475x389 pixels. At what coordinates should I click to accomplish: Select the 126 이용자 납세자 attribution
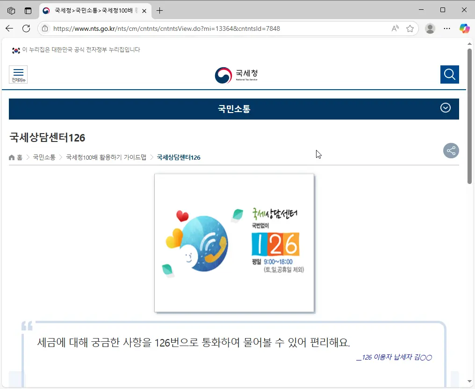pos(394,357)
